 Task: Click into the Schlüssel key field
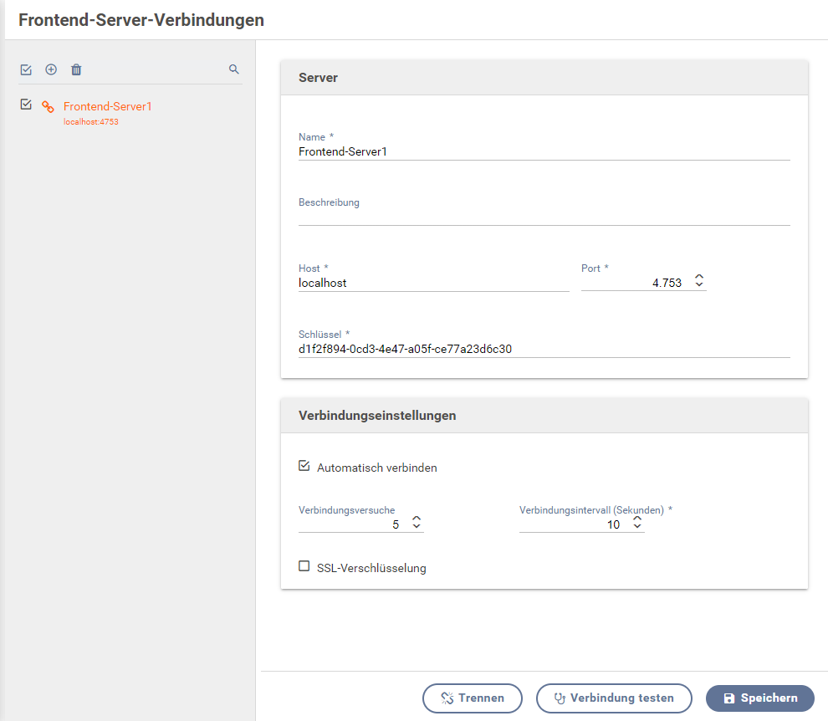tap(544, 349)
